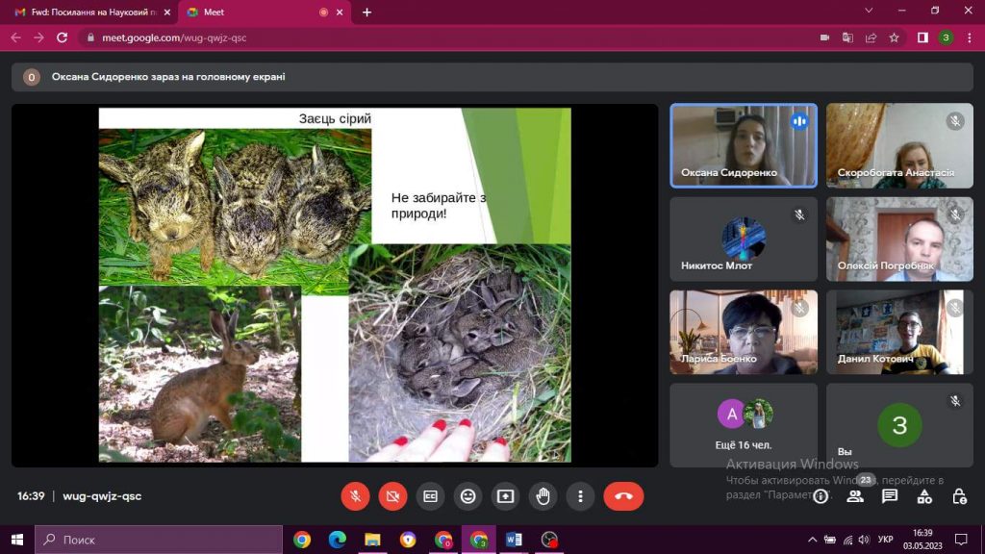Bookmark this page with star

pos(894,38)
